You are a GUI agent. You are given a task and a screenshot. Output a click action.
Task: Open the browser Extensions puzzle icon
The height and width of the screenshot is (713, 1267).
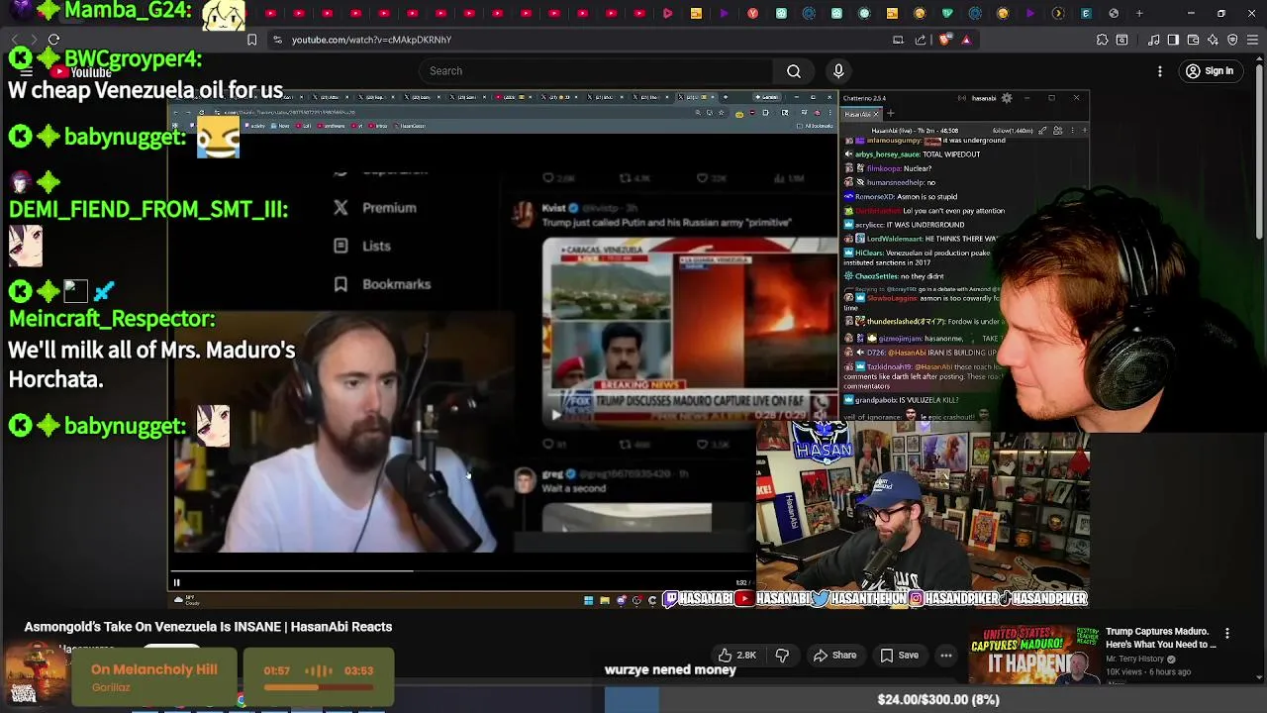click(x=1102, y=40)
